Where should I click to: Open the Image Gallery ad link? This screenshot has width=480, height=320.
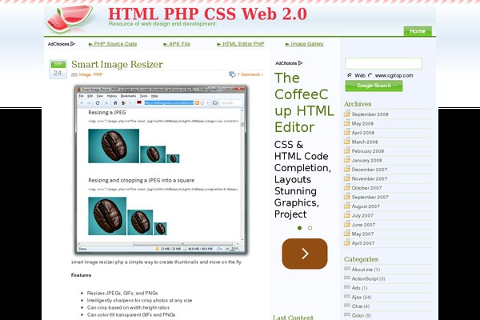[x=305, y=44]
